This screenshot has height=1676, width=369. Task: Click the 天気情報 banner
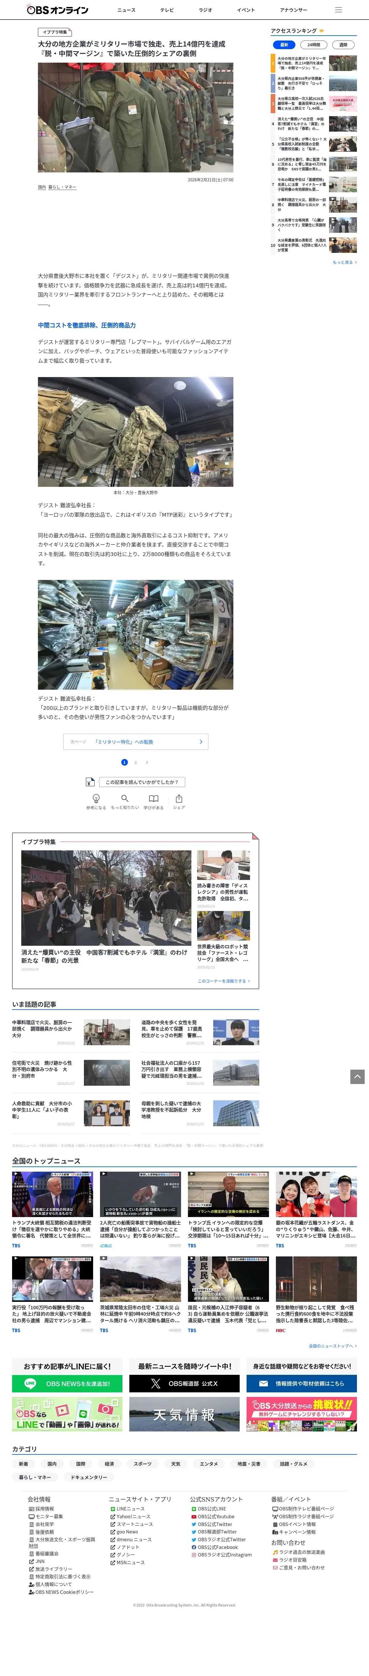tap(184, 1414)
